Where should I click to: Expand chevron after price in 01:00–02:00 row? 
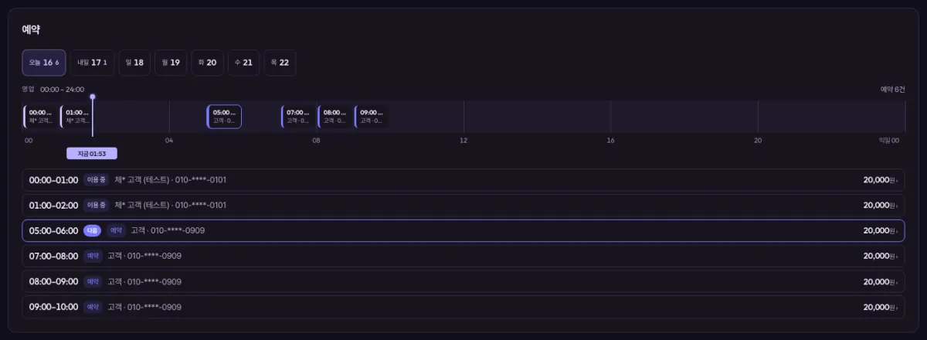click(x=898, y=206)
